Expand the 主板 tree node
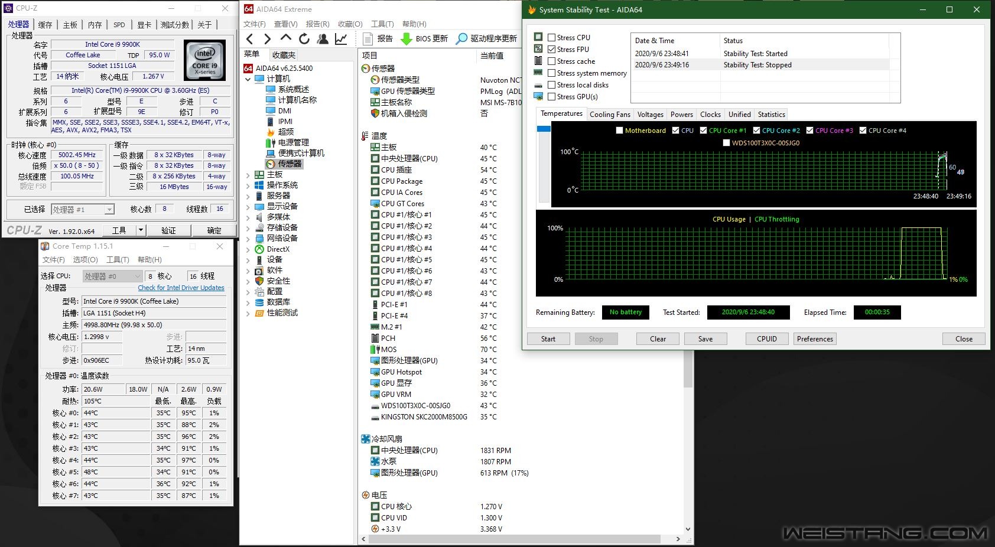 [248, 175]
